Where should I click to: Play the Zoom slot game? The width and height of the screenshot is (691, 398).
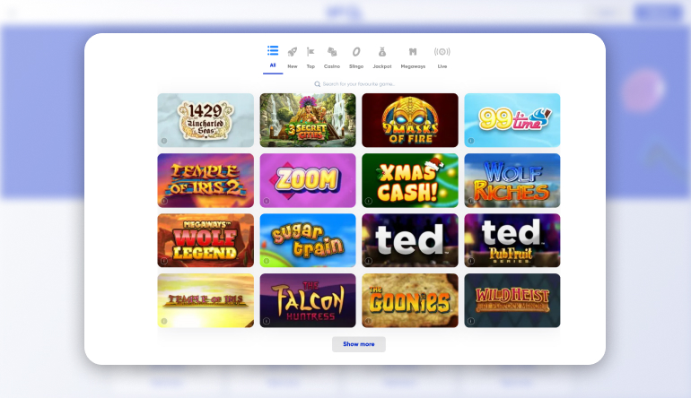click(x=308, y=180)
